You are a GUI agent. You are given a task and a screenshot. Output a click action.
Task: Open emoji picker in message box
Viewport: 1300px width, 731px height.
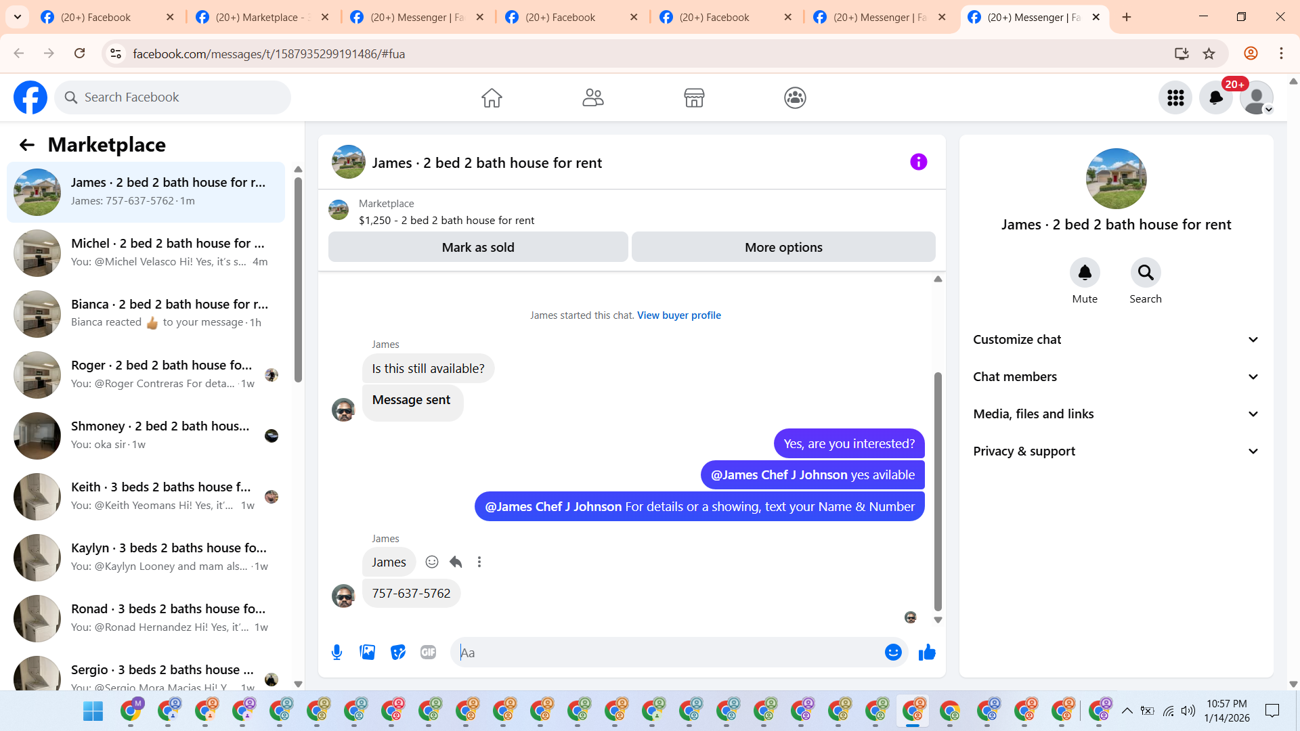(x=893, y=652)
